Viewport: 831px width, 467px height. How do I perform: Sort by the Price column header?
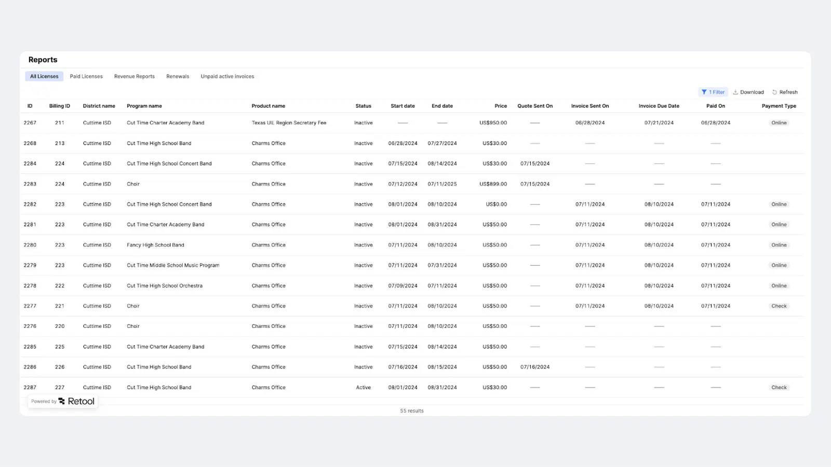[501, 106]
